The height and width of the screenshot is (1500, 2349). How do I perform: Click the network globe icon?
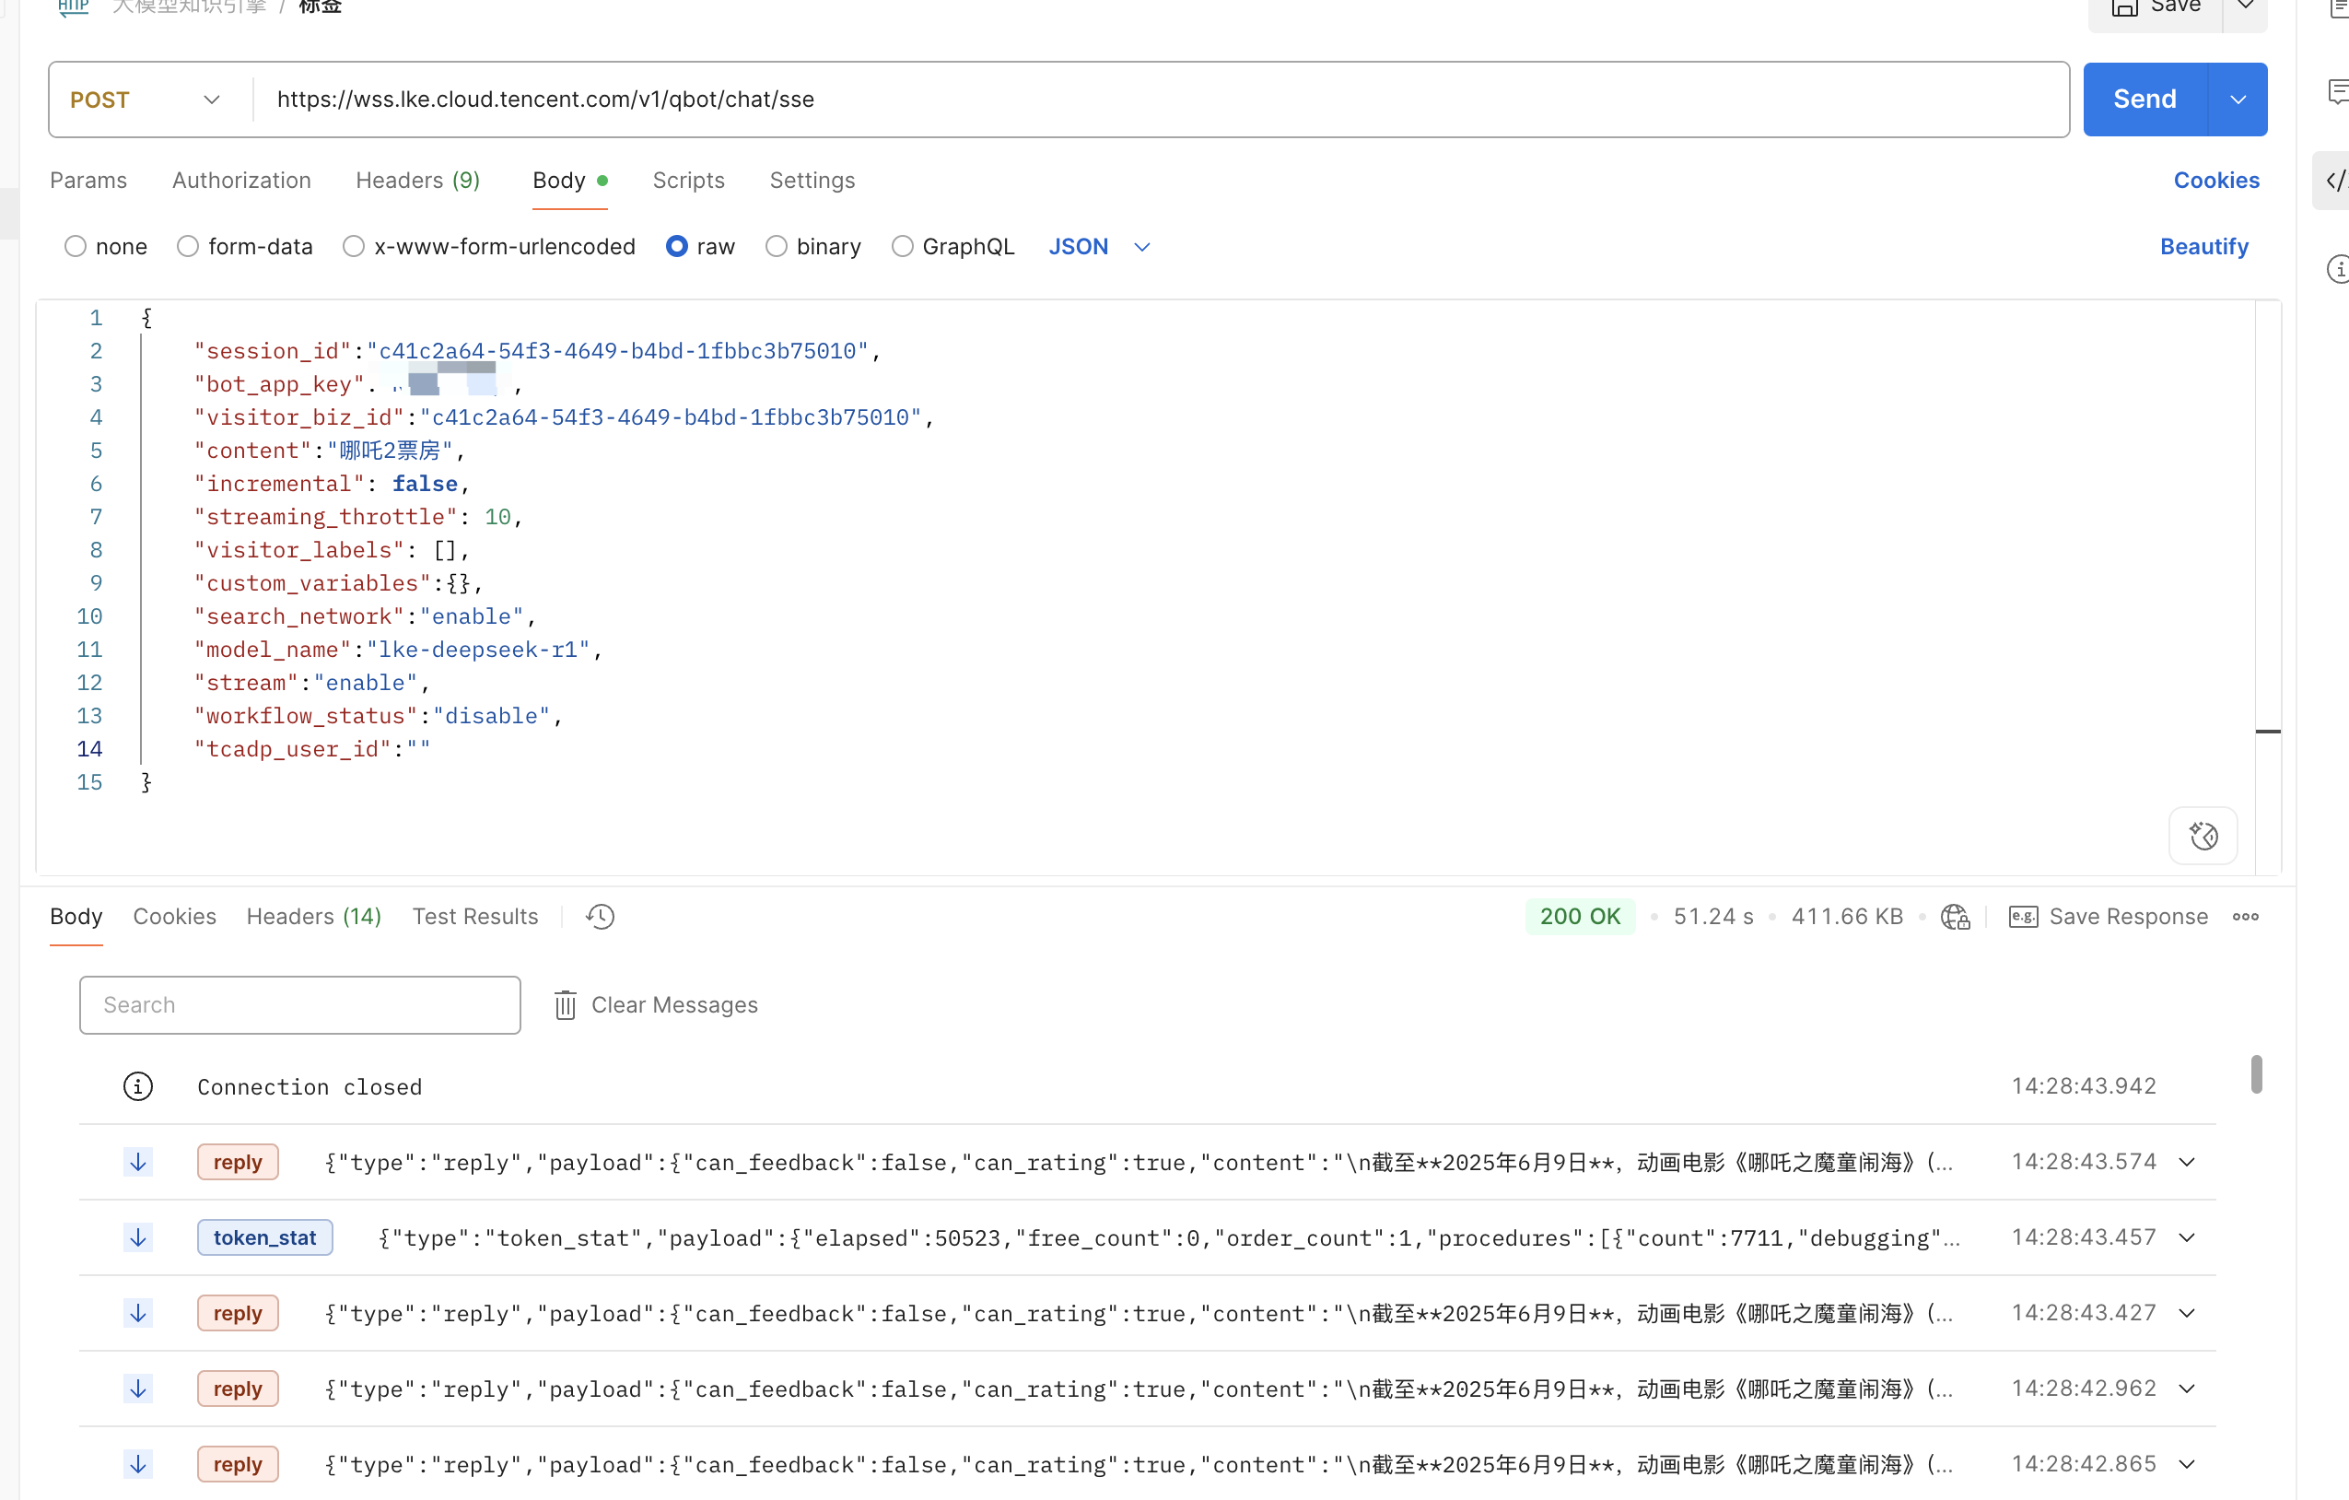[1954, 917]
